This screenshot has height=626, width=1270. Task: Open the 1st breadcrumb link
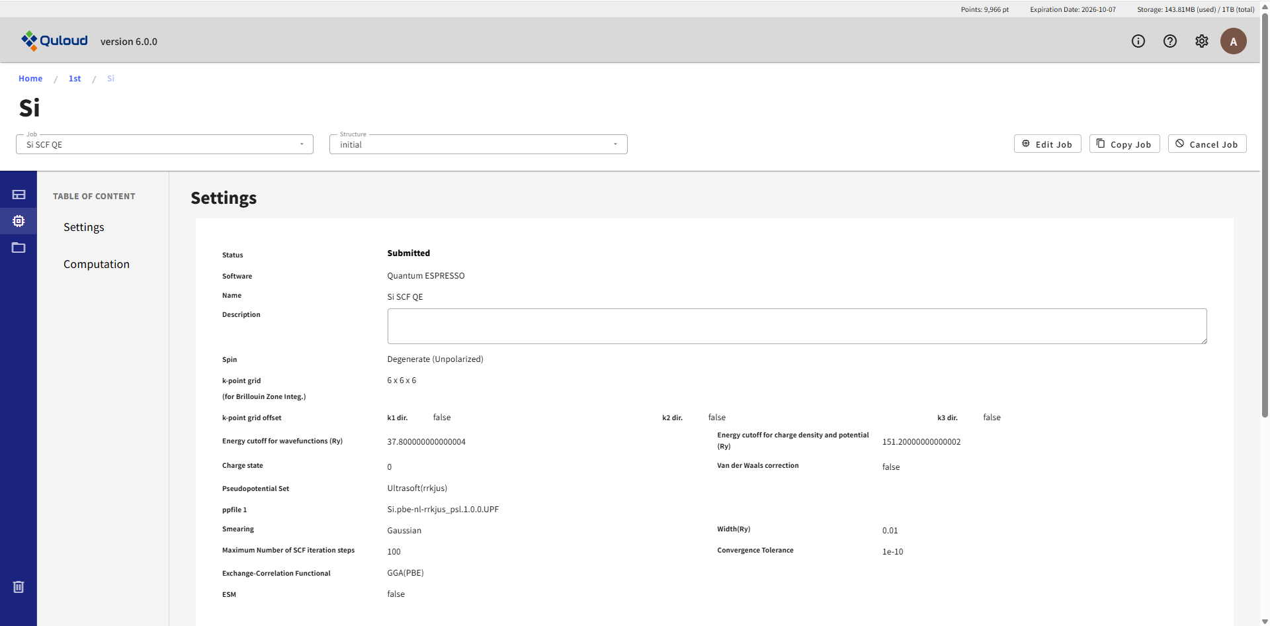[75, 79]
